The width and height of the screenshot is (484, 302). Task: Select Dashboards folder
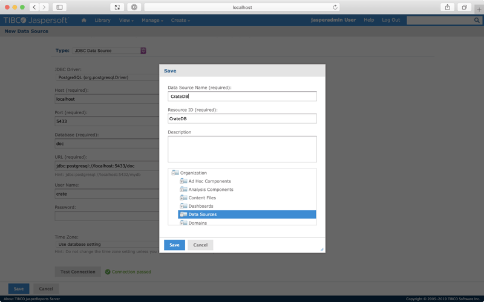pos(201,206)
